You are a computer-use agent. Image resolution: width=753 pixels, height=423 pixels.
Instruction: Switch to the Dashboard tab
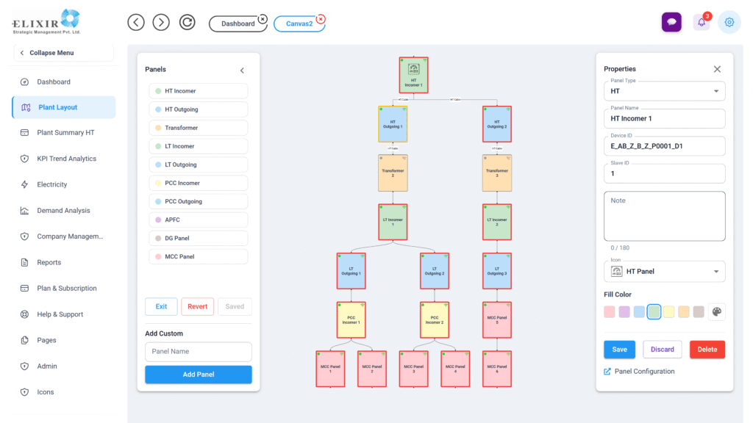click(238, 23)
